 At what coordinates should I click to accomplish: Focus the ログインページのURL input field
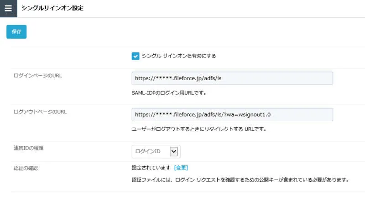pos(232,78)
